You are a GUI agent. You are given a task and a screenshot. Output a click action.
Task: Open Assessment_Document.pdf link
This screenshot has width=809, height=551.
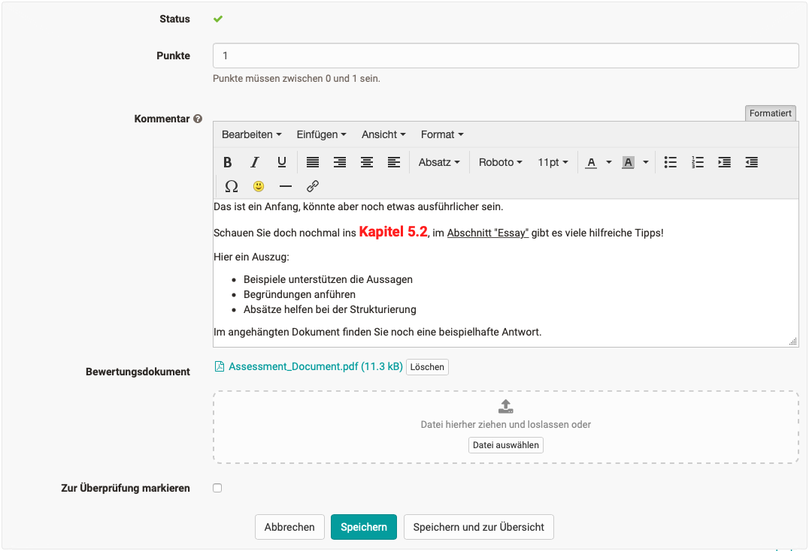coord(315,367)
